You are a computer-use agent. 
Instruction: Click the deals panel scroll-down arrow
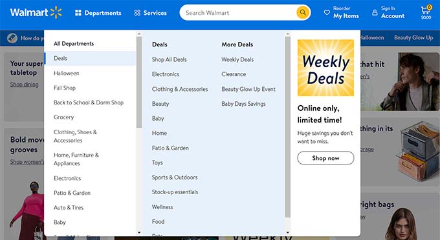(x=287, y=232)
